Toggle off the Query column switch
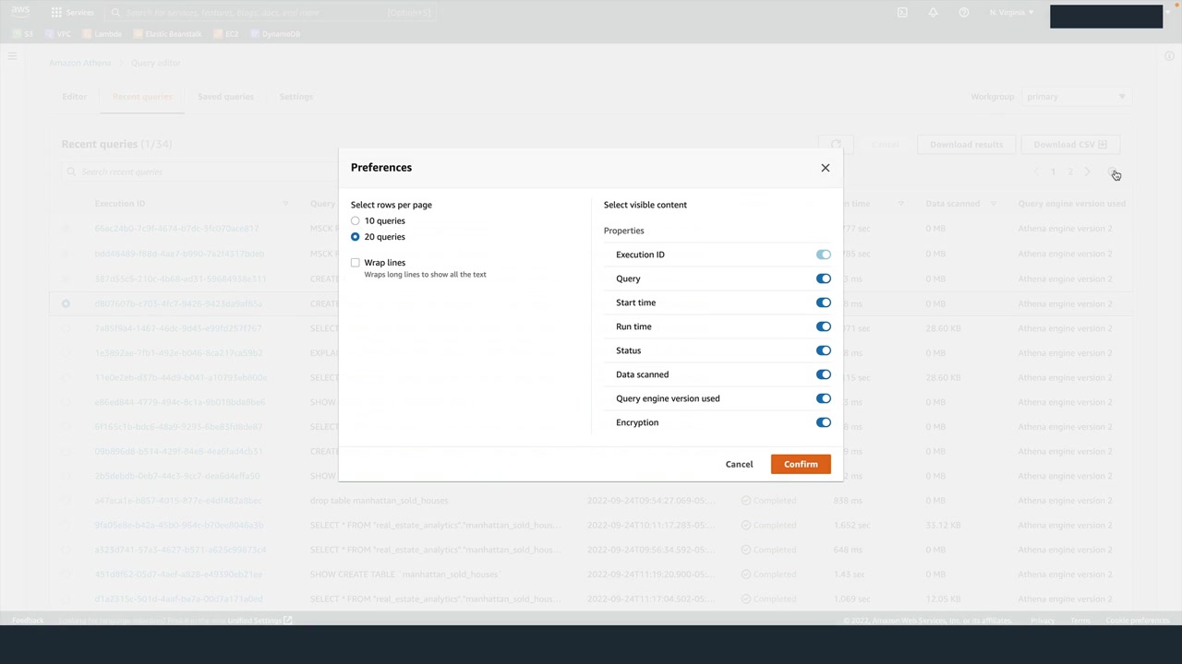The width and height of the screenshot is (1182, 664). pos(823,279)
